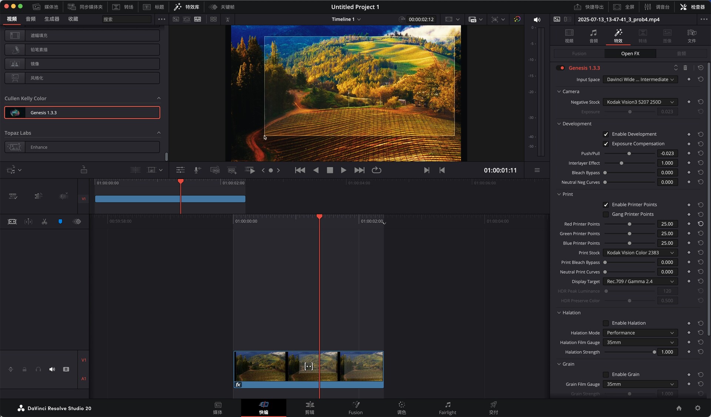Image resolution: width=711 pixels, height=417 pixels.
Task: Enable the Halation checkbox
Action: (606, 323)
